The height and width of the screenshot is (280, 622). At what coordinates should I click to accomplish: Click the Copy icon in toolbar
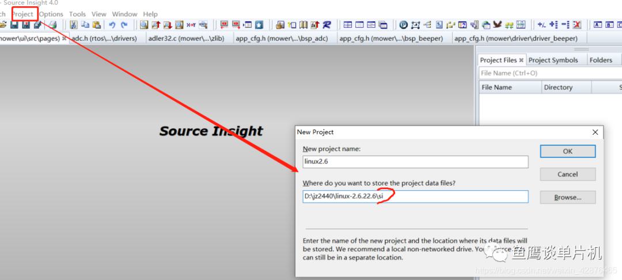click(x=85, y=25)
